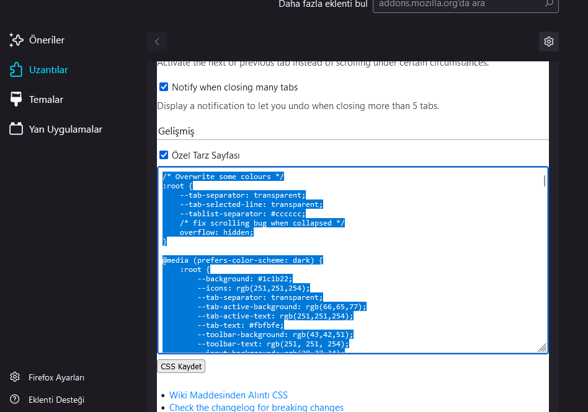
Task: Toggle the Özel Tarz Sayfası checkbox
Action: (164, 155)
